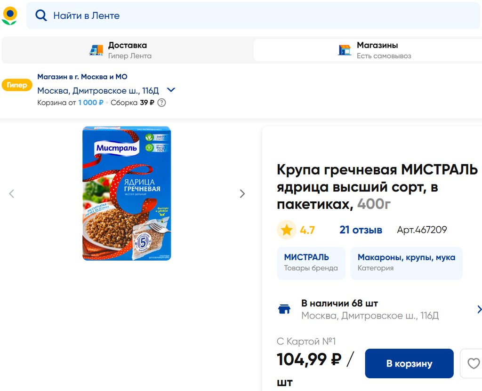Click the assembly fee help icon
This screenshot has width=482, height=391.
(x=161, y=103)
